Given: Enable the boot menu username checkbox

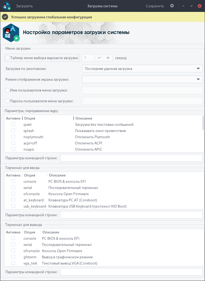Looking at the screenshot, I should 8,90.
